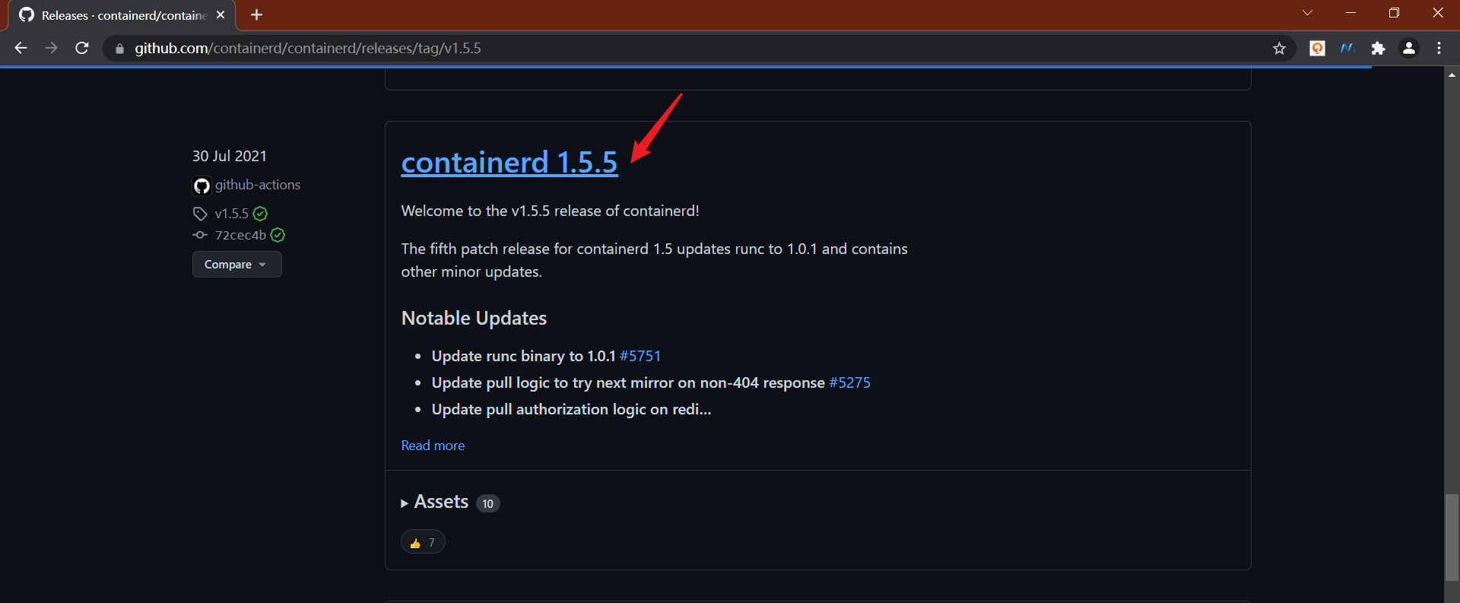This screenshot has width=1460, height=603.
Task: Click the scrollbar up arrow
Action: [x=1452, y=75]
